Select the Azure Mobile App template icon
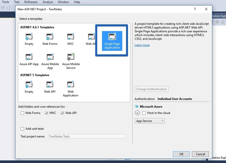The width and height of the screenshot is (226, 163). click(50, 57)
